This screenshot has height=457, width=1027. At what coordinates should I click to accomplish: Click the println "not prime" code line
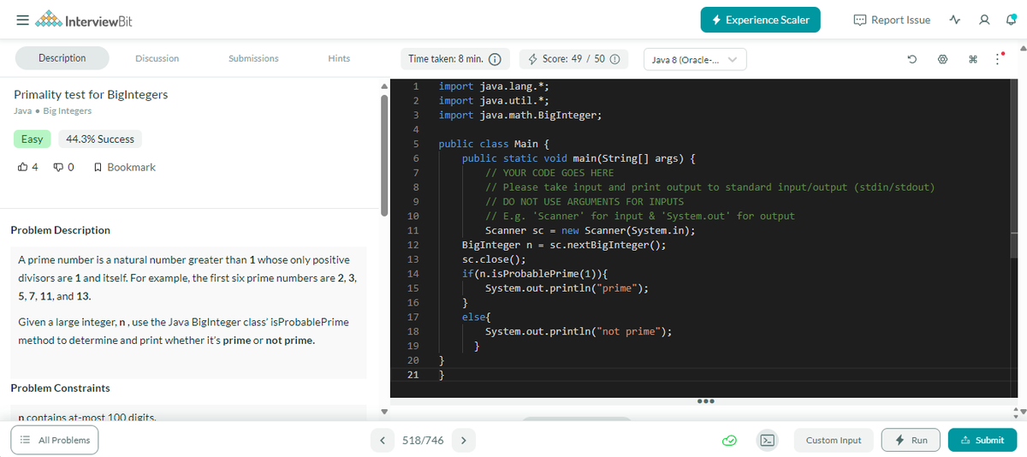point(579,331)
